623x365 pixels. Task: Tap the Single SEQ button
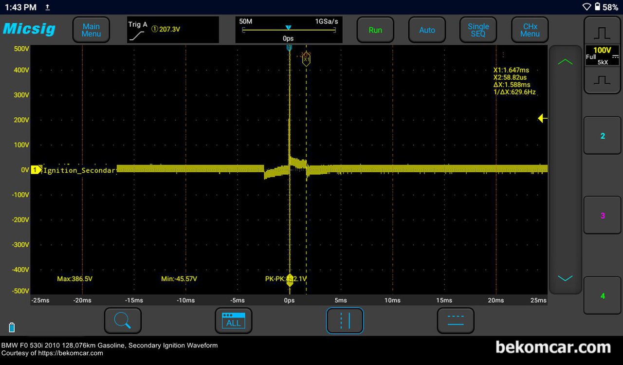(x=478, y=30)
